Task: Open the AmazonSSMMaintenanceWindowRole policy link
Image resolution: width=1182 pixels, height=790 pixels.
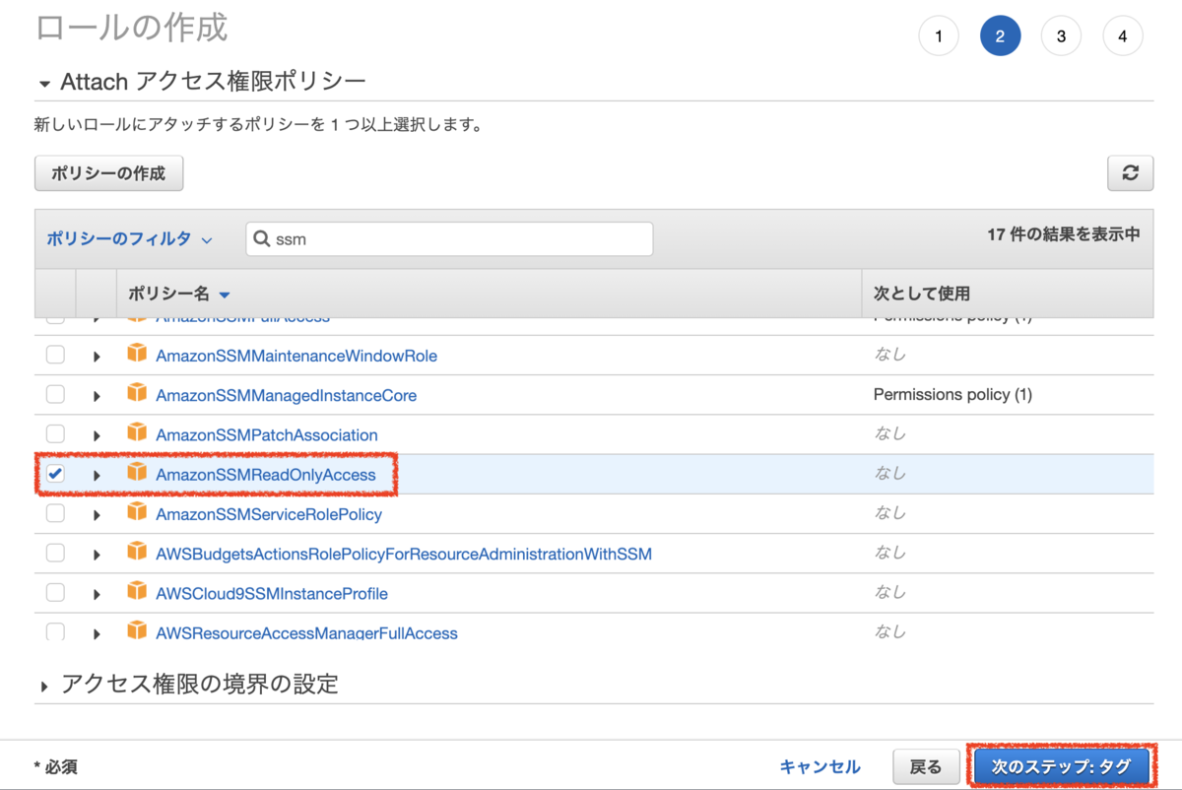Action: point(296,356)
